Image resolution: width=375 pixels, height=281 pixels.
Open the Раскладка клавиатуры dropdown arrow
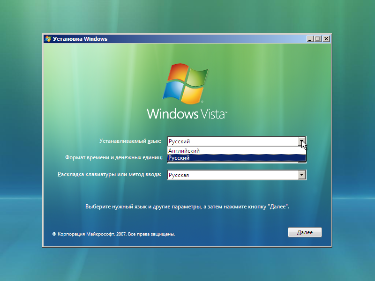[302, 175]
